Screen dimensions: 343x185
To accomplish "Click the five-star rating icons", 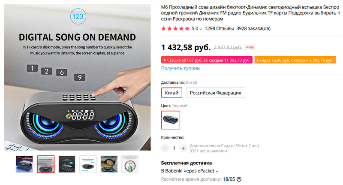I will point(175,28).
